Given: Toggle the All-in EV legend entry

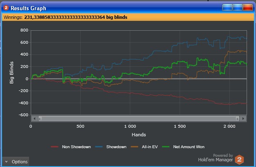Looking at the screenshot, I should point(144,147).
